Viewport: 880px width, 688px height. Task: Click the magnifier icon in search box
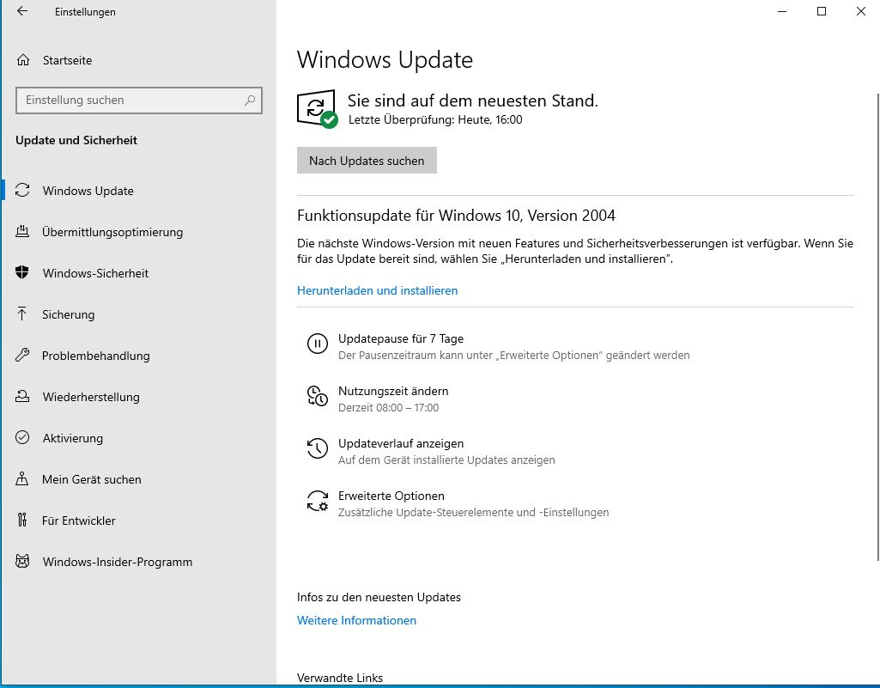coord(249,100)
